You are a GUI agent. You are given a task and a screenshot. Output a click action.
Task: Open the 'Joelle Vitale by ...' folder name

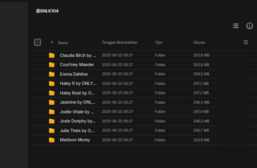click(77, 112)
